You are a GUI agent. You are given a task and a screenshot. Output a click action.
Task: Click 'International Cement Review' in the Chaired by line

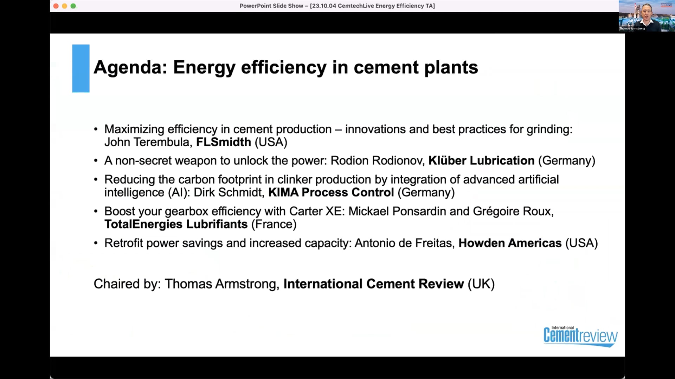(x=374, y=284)
